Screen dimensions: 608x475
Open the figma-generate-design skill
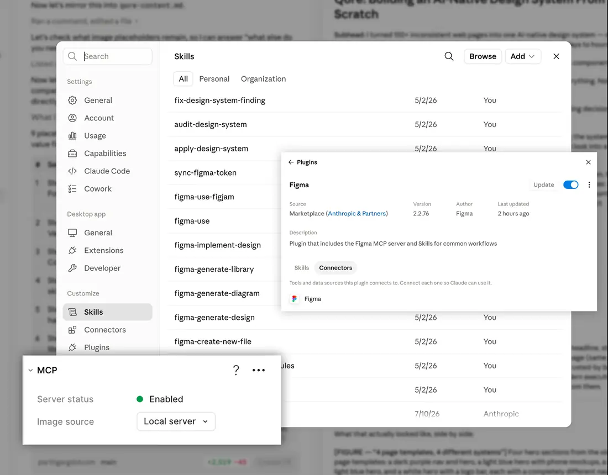click(214, 318)
